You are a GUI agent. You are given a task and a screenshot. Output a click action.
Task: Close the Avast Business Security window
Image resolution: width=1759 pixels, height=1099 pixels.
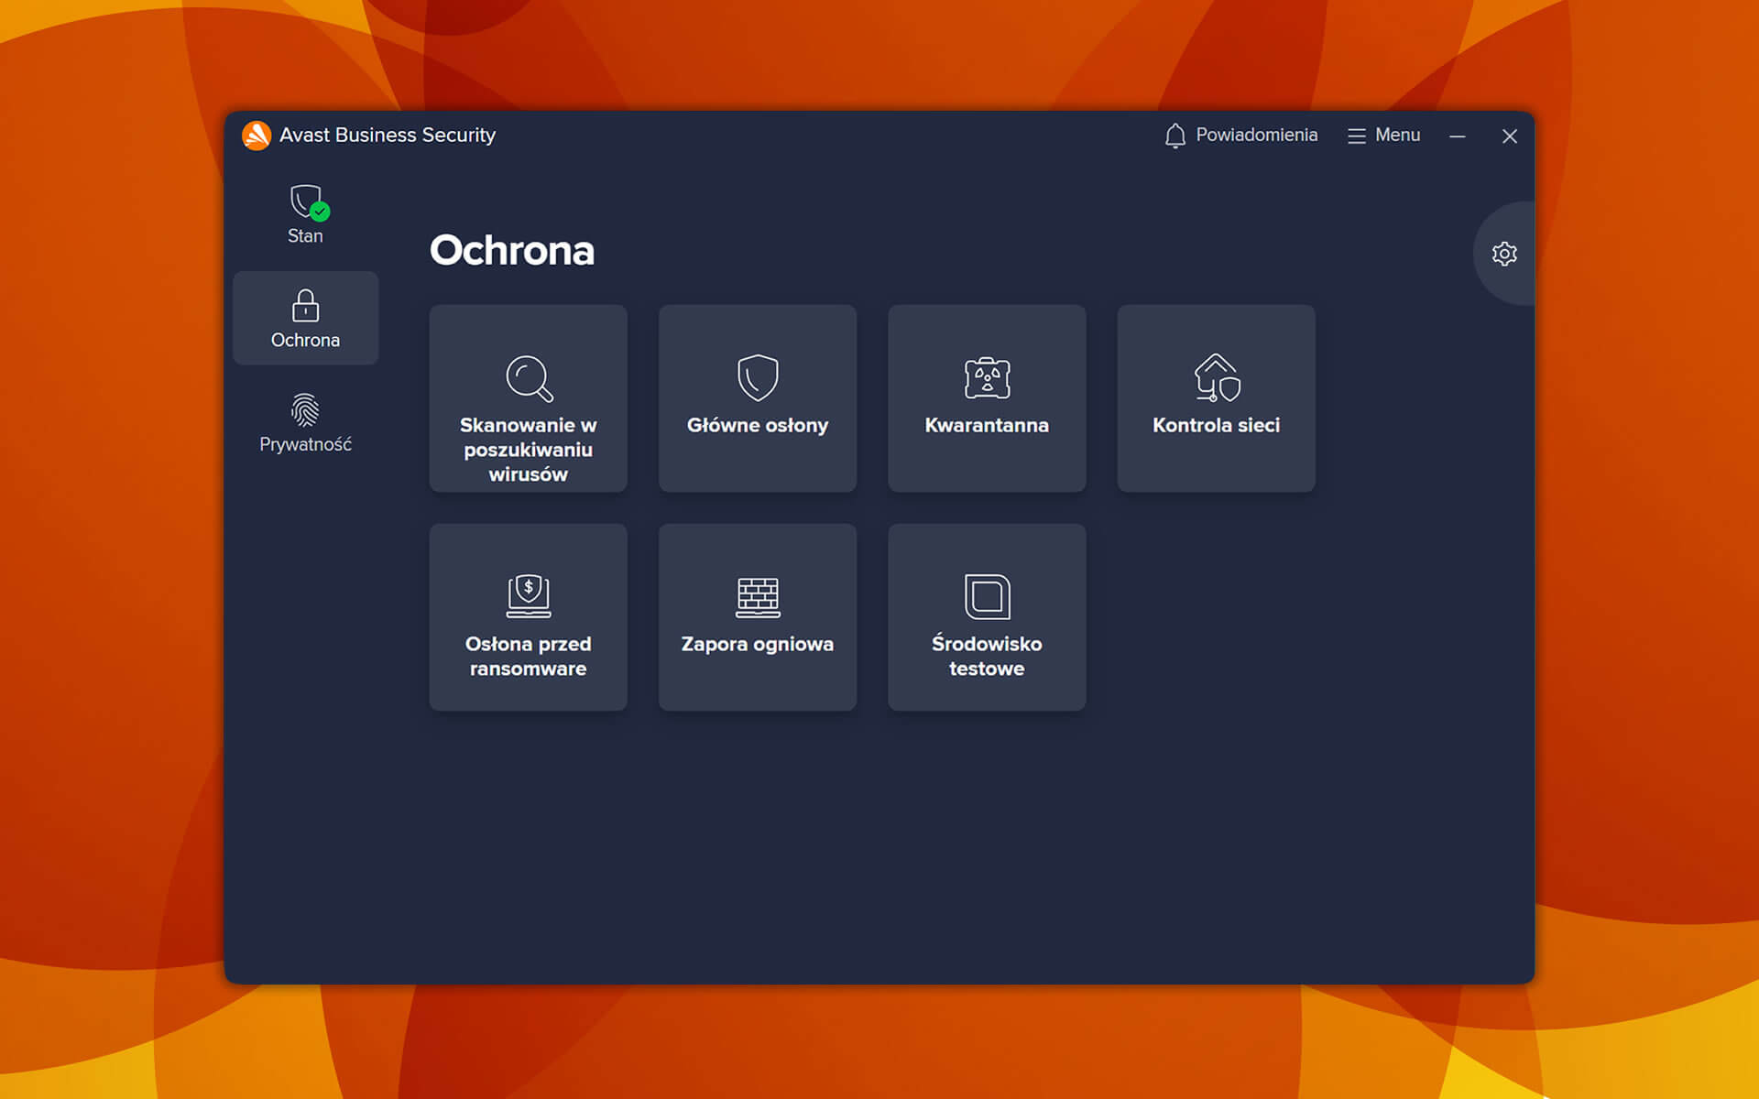pos(1510,136)
